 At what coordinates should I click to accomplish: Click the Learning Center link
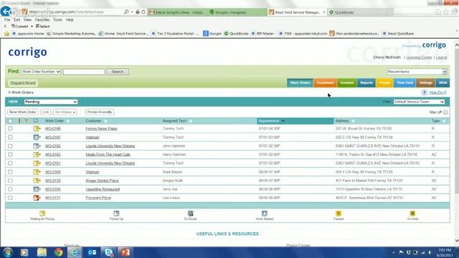[419, 57]
